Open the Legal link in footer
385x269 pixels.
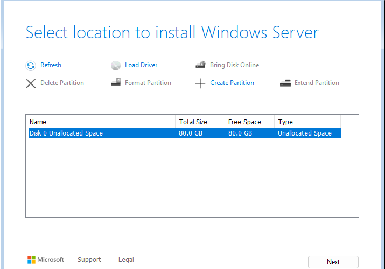click(126, 260)
